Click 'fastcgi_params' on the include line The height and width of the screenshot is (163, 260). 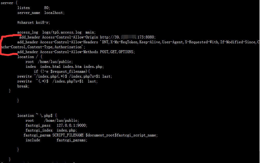[x=72, y=140]
